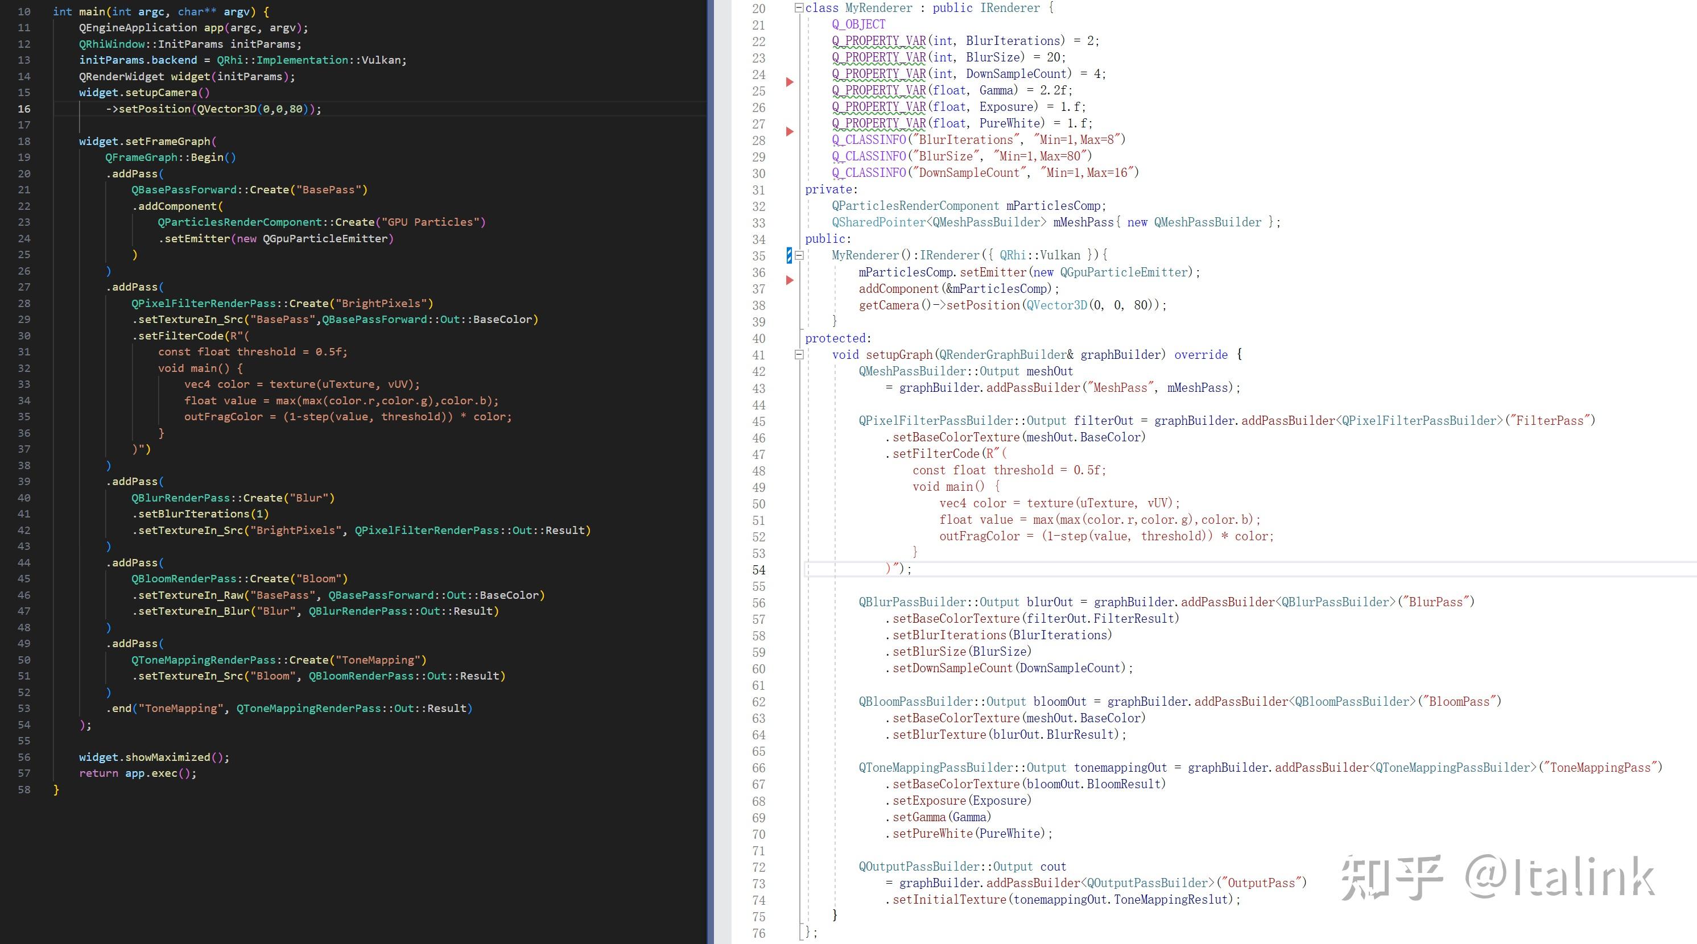Click "BrightPixels" string on dark editor line 28
Viewport: 1697px width, 944px height.
pyautogui.click(x=381, y=304)
